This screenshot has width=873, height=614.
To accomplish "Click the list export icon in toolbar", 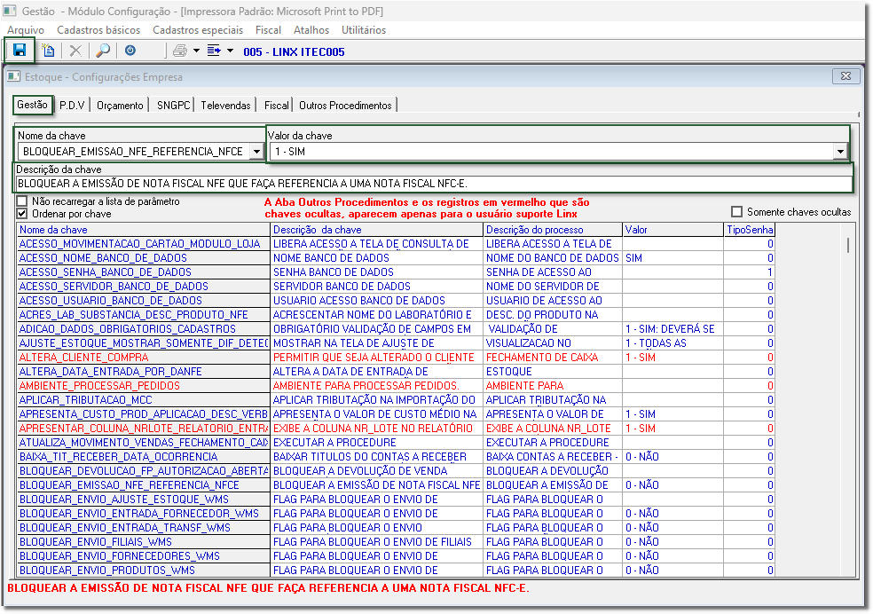I will click(214, 51).
